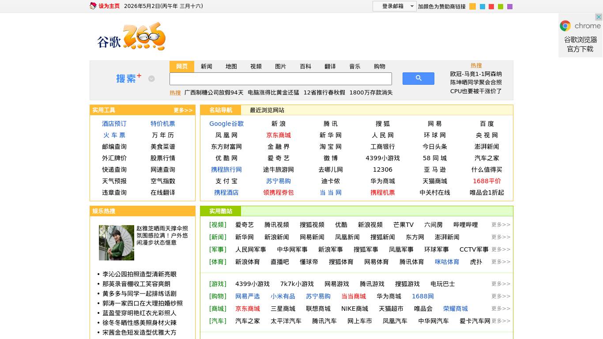Screen dimensions: 603x339
Task: Switch to the 新闻 search tab
Action: pos(207,66)
